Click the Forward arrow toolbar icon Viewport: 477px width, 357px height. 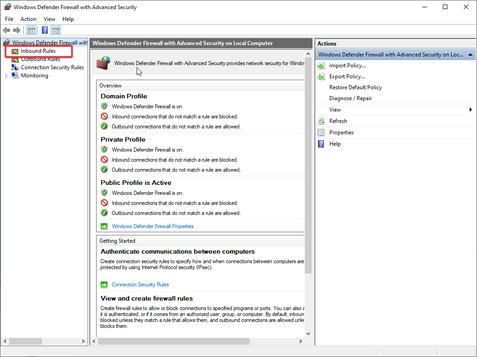[17, 30]
